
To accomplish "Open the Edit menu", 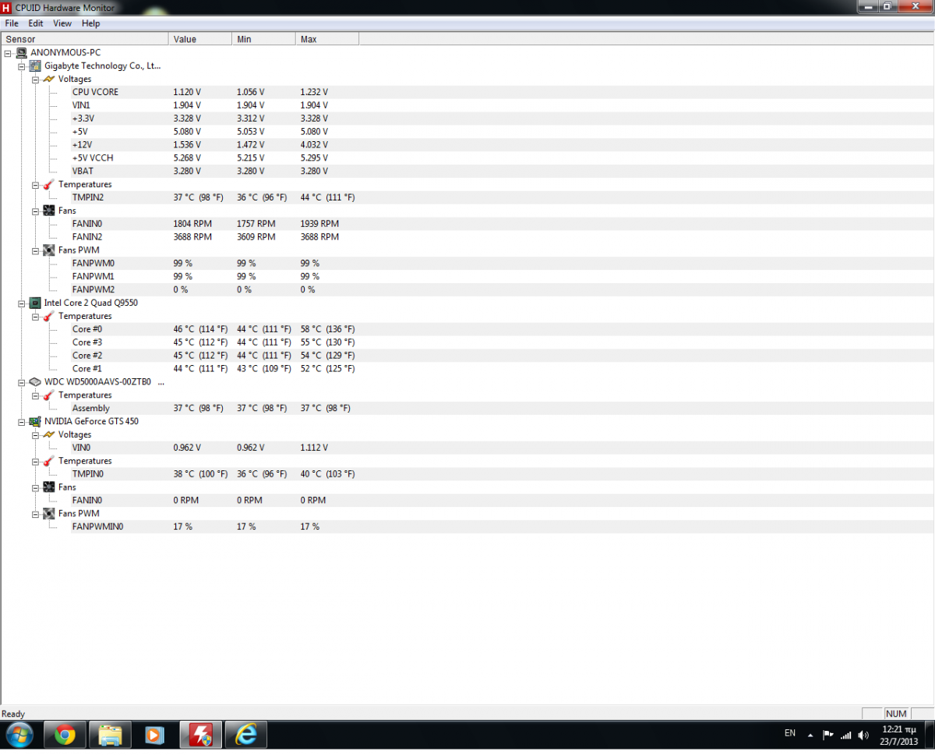I will coord(36,23).
